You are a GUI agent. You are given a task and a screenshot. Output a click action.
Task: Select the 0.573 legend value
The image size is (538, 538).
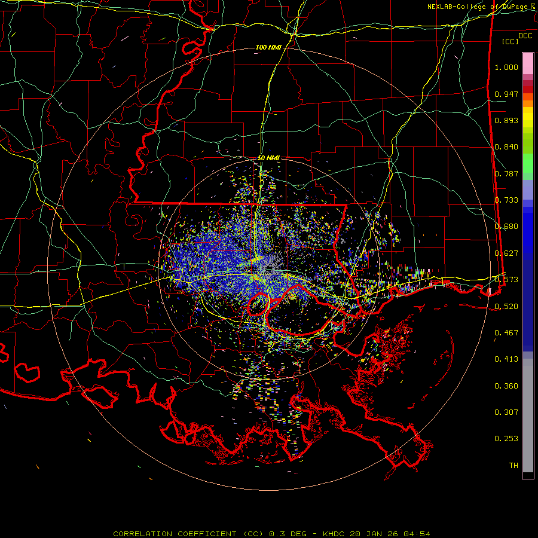click(x=506, y=280)
